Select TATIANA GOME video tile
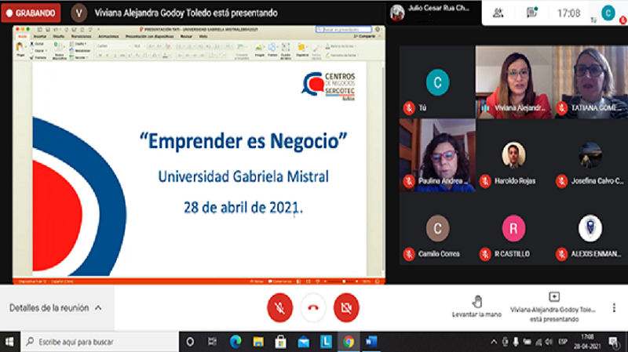This screenshot has height=352, width=628. click(590, 82)
